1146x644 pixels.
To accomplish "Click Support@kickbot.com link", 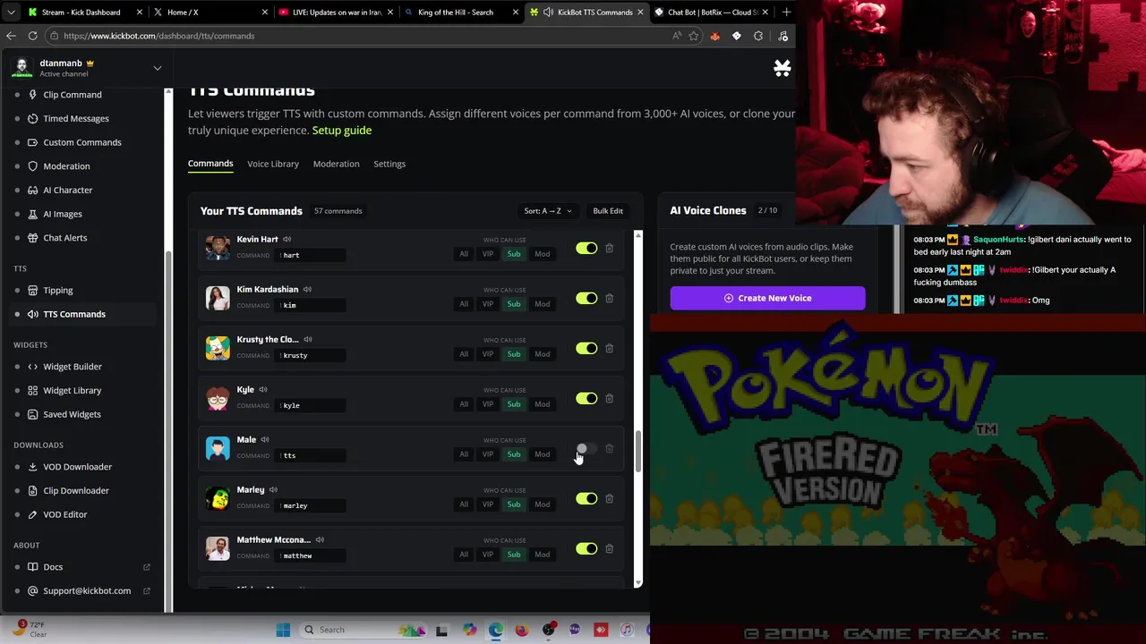I will click(x=87, y=591).
